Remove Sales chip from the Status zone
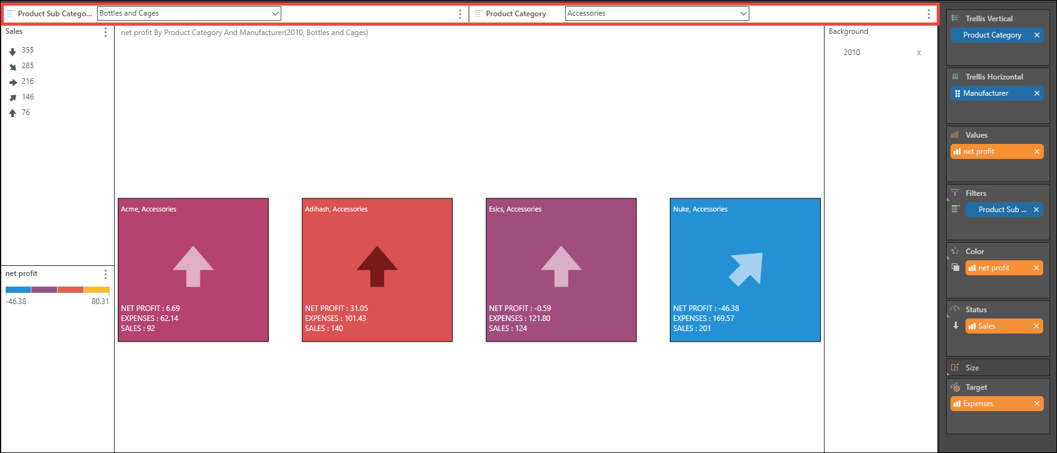This screenshot has width=1057, height=453. point(1036,326)
